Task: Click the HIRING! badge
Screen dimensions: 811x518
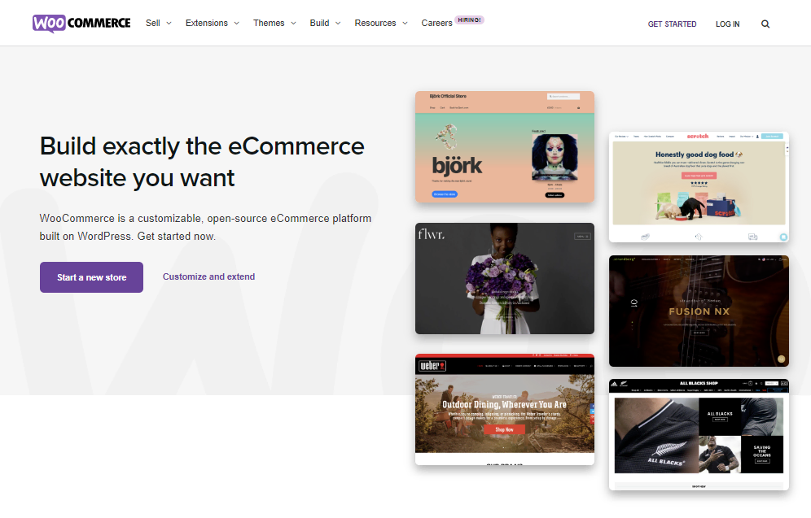Action: click(469, 20)
